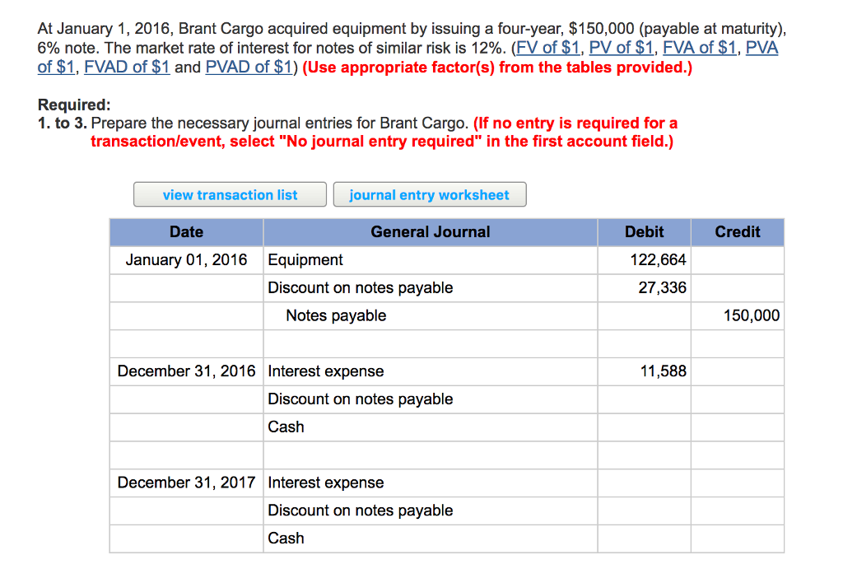The width and height of the screenshot is (843, 569).
Task: Click the empty debit cell for Cash
Action: click(644, 427)
